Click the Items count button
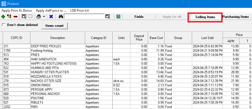Viewport: 252px width, 109px height. pos(54,26)
